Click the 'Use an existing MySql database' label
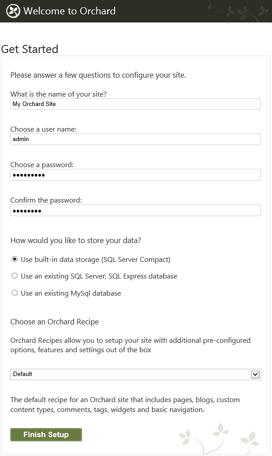The width and height of the screenshot is (272, 456). 71,293
